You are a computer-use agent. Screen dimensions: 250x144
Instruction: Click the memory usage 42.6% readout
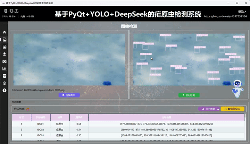point(27,16)
